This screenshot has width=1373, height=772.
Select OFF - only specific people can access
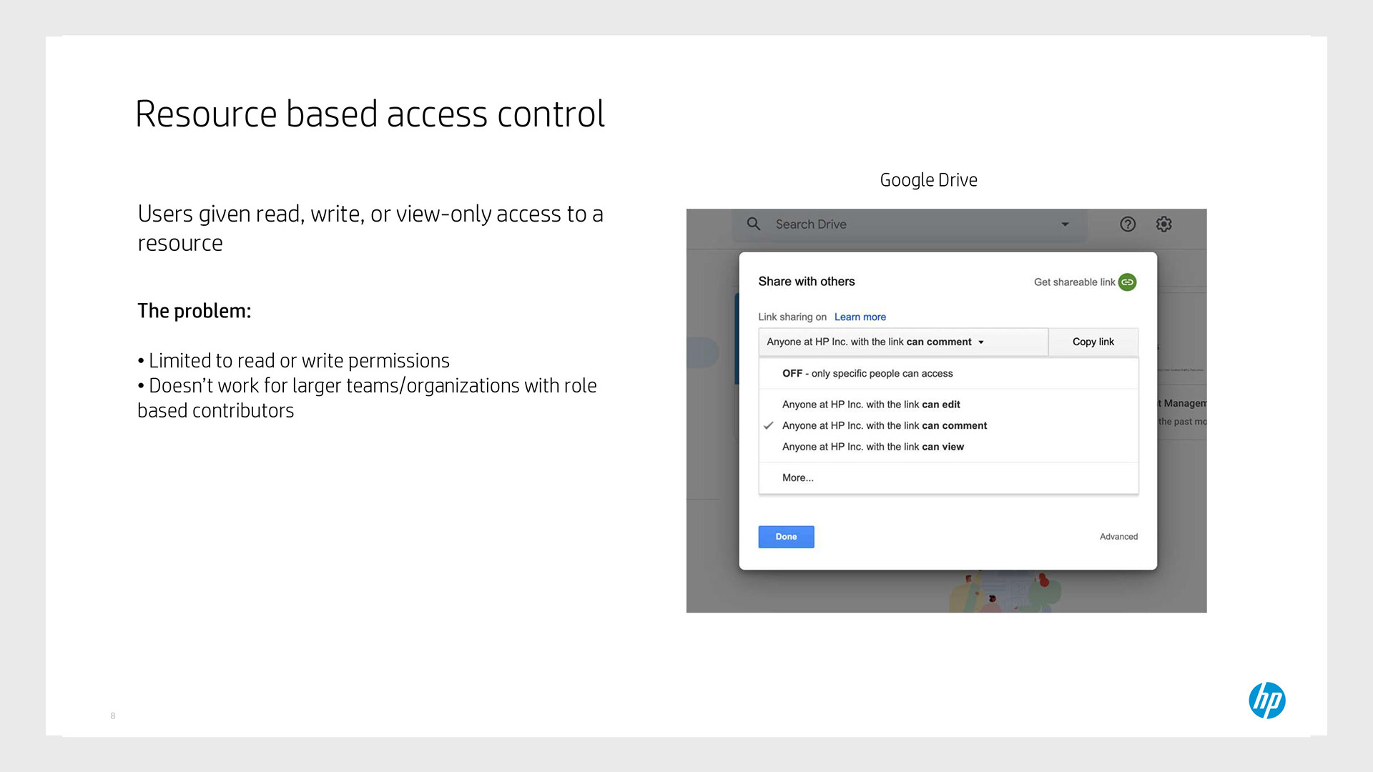tap(948, 373)
